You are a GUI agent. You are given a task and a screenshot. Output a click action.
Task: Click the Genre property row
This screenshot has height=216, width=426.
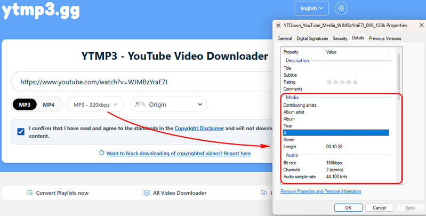click(x=336, y=140)
